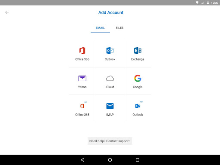
Task: Click Need help? Contact support.
Action: click(x=110, y=141)
